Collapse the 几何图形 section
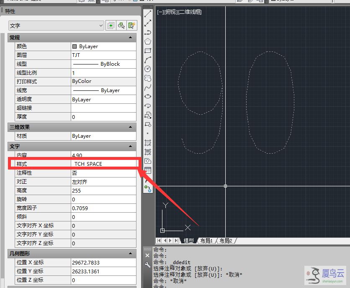Image resolution: width=350 pixels, height=288 pixels. 130,253
